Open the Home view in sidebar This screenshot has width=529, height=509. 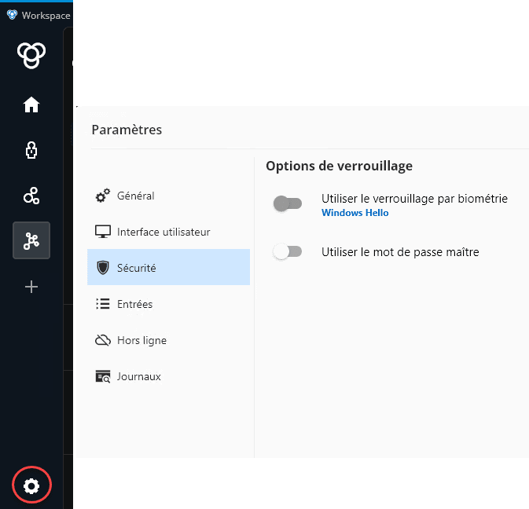(31, 104)
